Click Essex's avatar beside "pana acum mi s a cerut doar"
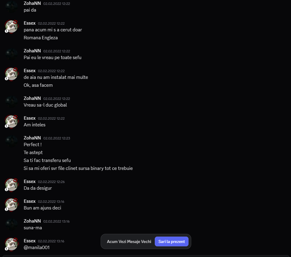Viewport: 291px width, 257px height. pos(12,26)
